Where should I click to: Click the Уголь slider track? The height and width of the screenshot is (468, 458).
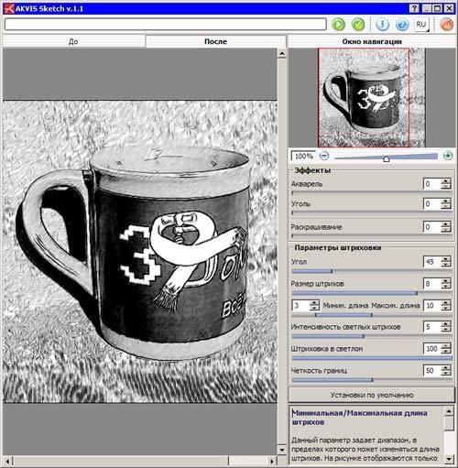coord(372,212)
